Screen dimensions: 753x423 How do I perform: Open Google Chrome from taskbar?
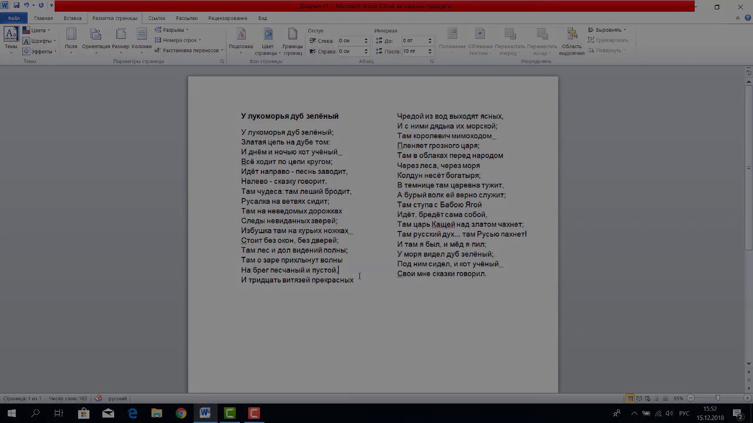tap(181, 413)
